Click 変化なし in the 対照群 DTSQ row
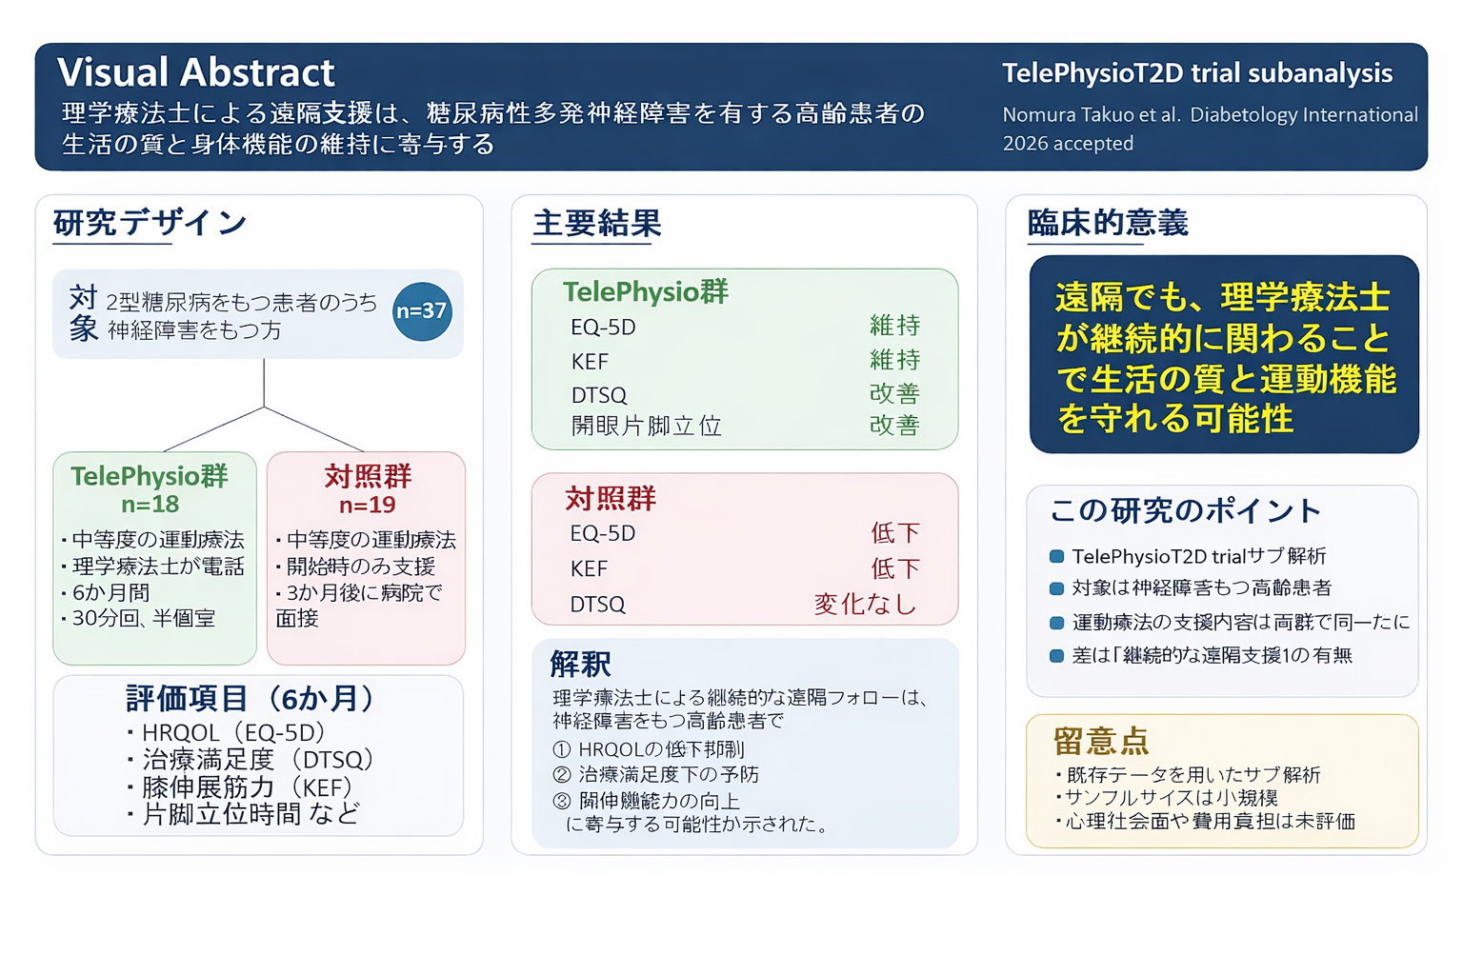1463x975 pixels. [x=865, y=604]
